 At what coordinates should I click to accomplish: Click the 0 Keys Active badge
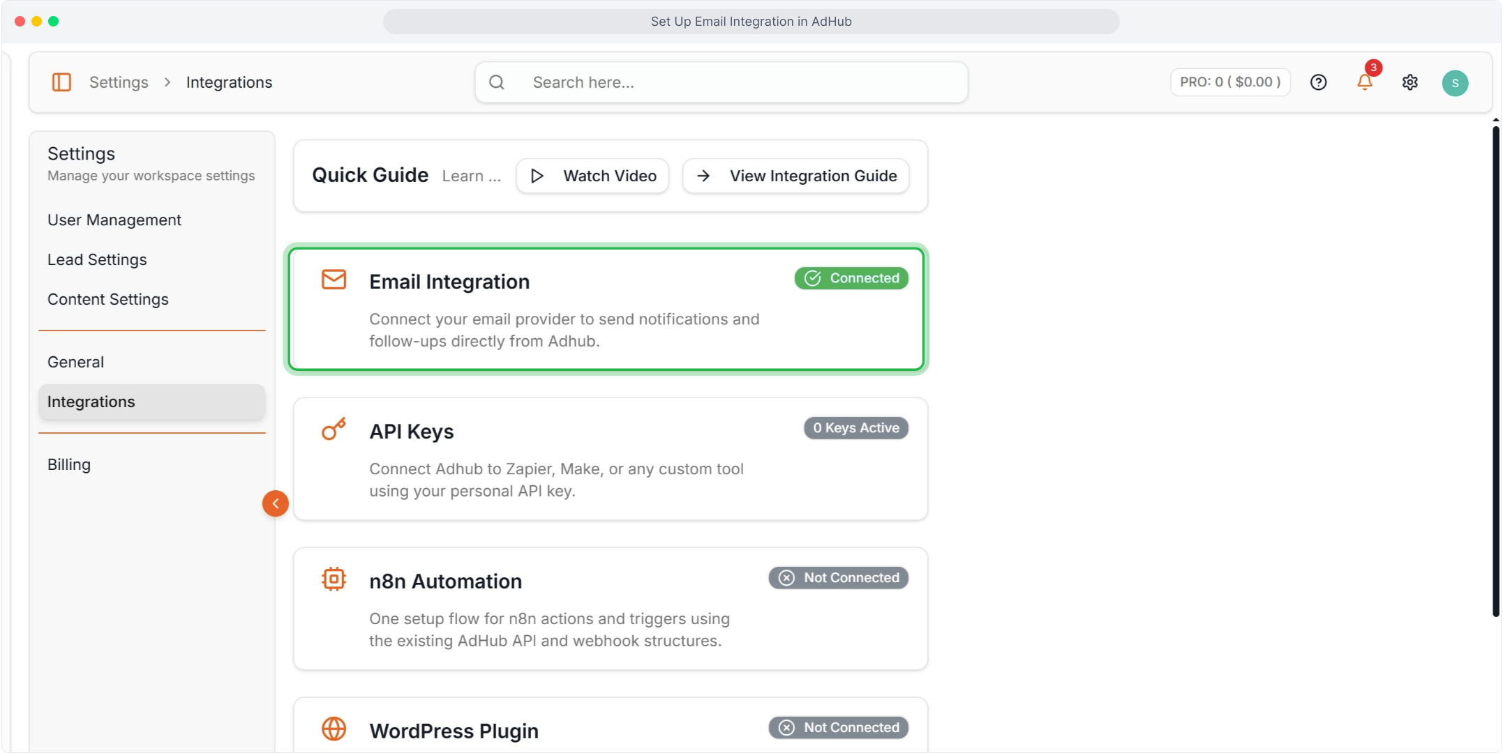tap(856, 428)
